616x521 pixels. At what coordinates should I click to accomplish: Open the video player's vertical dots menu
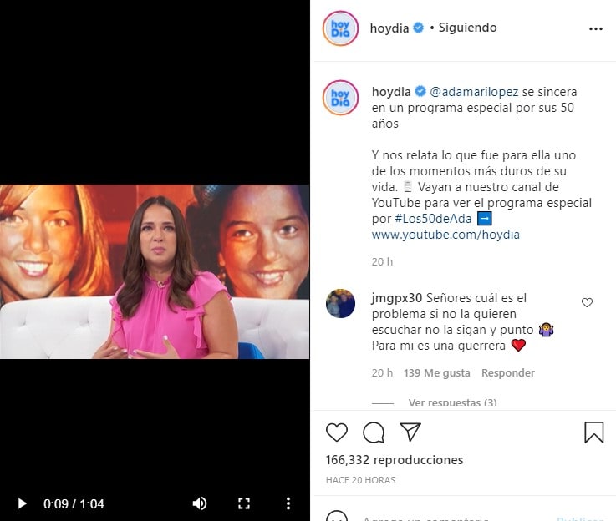point(288,503)
